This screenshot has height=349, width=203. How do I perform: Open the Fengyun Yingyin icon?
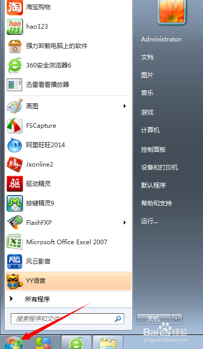pos(15,261)
